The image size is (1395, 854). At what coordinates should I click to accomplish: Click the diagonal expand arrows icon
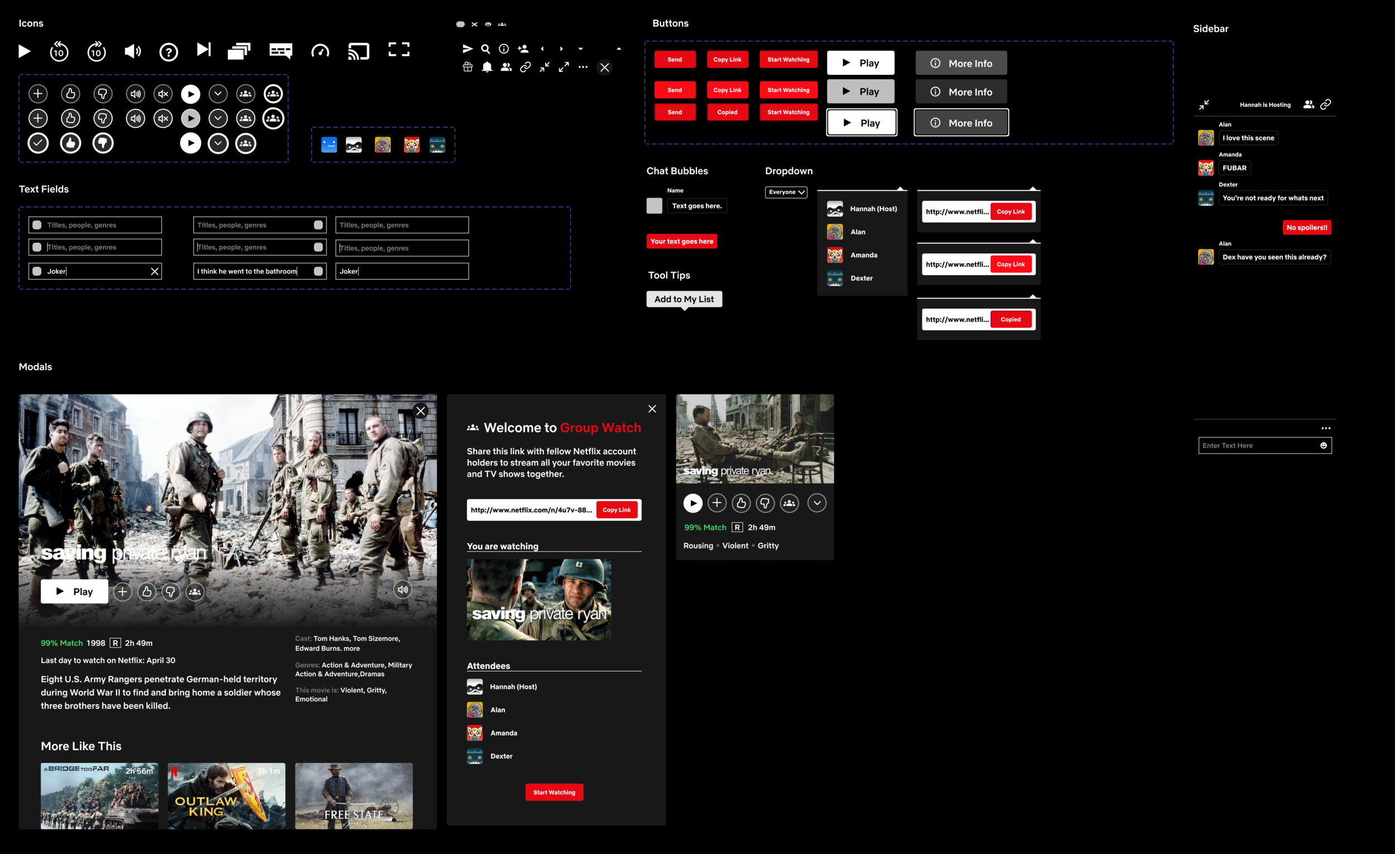pyautogui.click(x=564, y=68)
